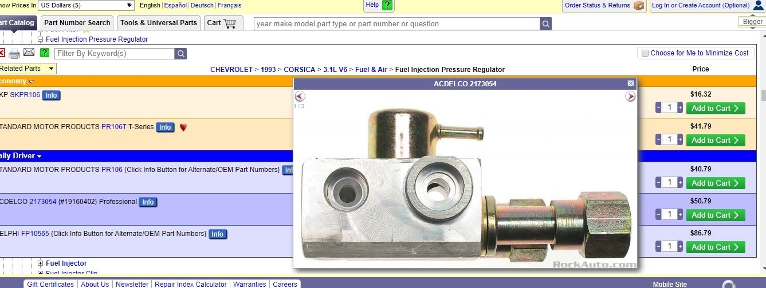Open the currency US Dollars dropdown
The height and width of the screenshot is (288, 766).
[x=86, y=5]
